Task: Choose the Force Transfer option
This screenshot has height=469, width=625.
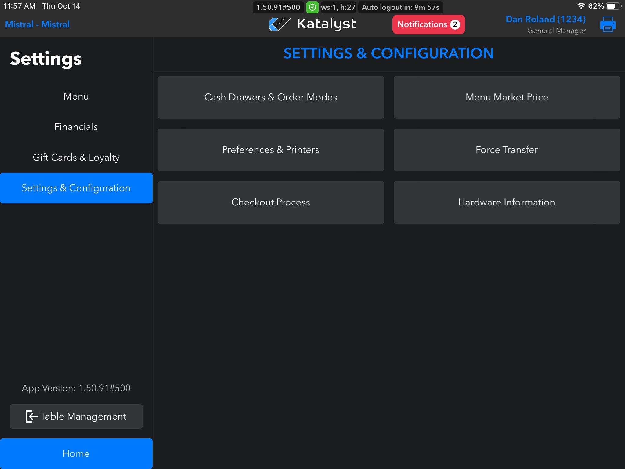Action: coord(507,150)
